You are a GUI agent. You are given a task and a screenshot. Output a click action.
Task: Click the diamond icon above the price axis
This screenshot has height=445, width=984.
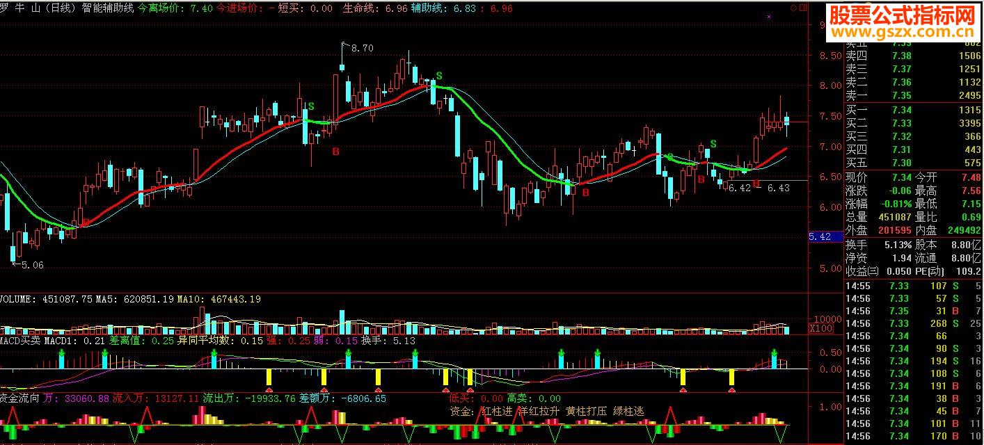pos(793,8)
